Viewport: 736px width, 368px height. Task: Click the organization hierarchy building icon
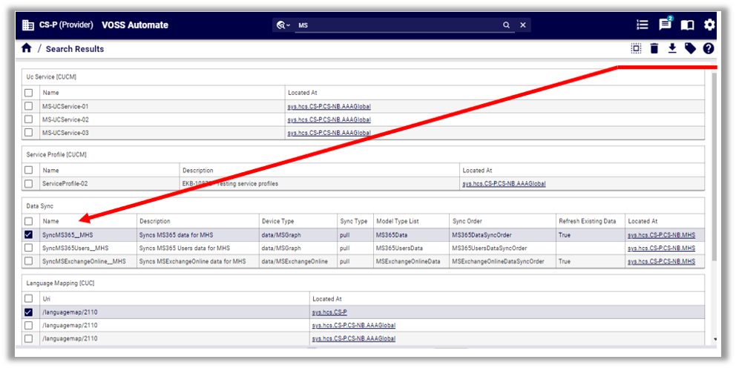click(28, 25)
